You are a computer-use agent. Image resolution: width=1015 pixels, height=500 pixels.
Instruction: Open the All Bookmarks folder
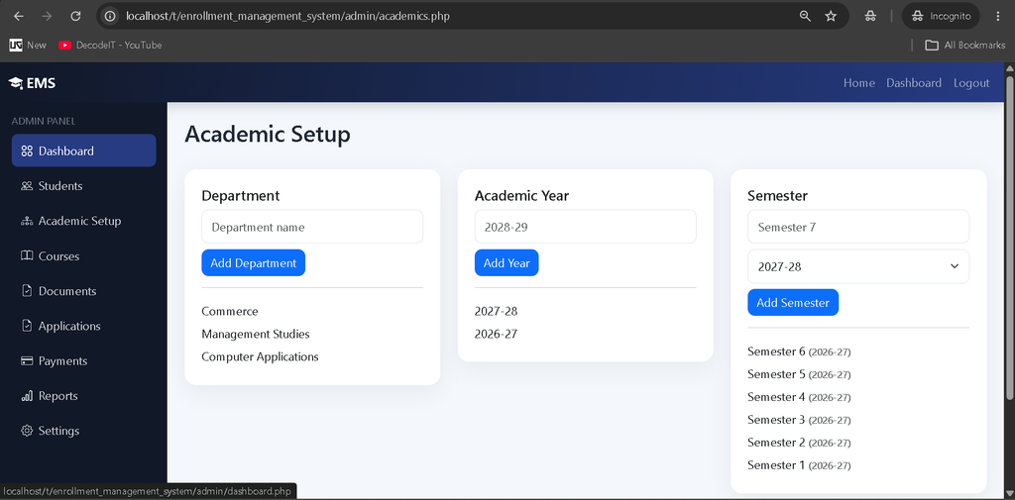click(965, 46)
